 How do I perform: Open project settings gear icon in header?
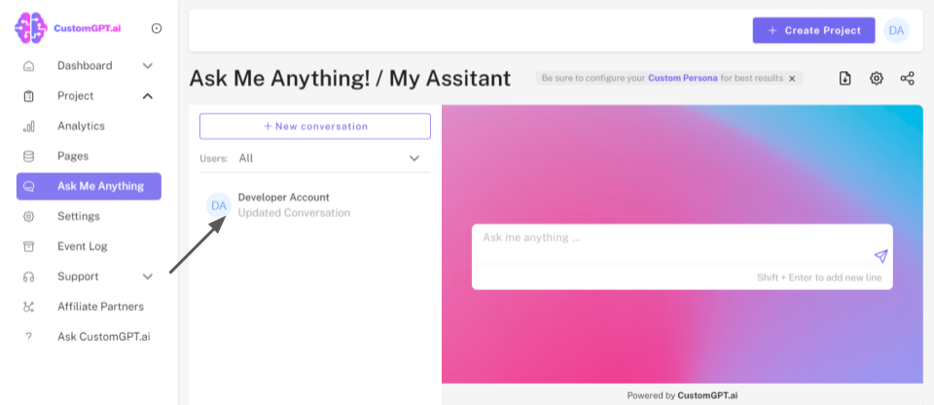tap(876, 79)
